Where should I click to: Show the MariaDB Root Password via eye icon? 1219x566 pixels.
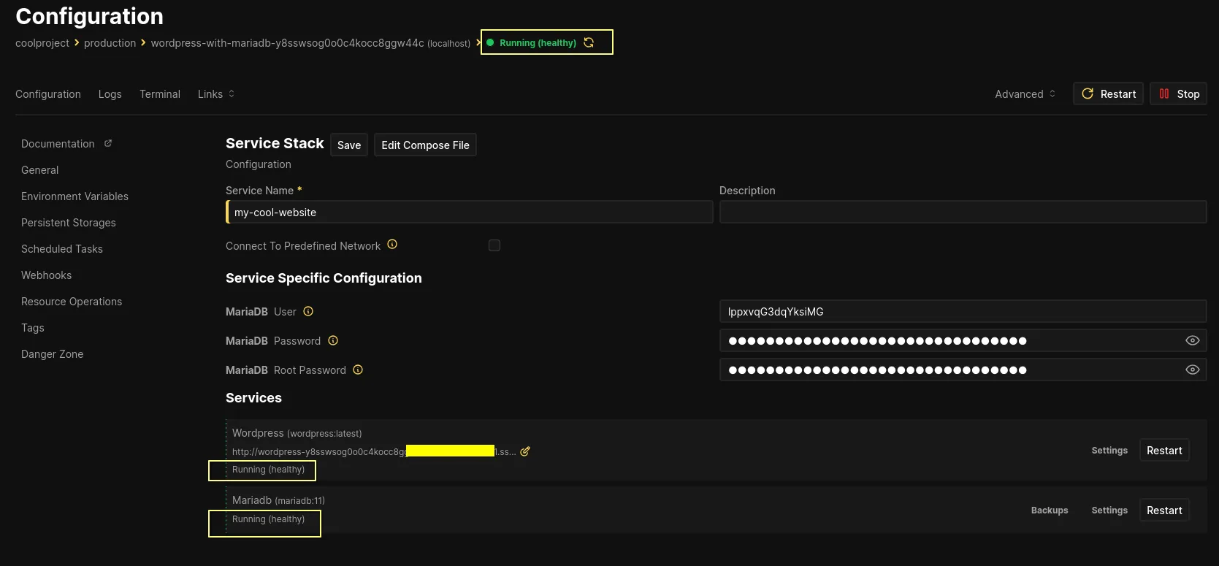coord(1192,370)
